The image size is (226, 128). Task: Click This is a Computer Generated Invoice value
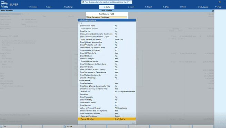tap(125, 91)
